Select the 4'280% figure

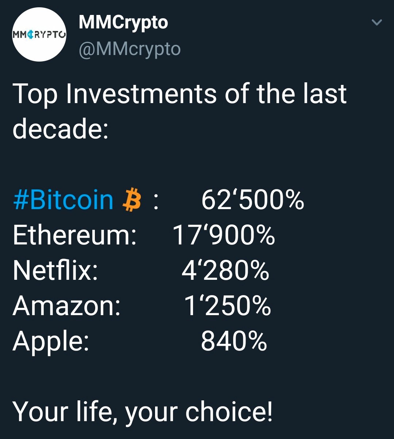point(225,270)
